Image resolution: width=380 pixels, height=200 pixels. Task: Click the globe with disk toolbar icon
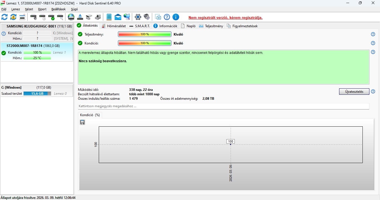[71, 17]
